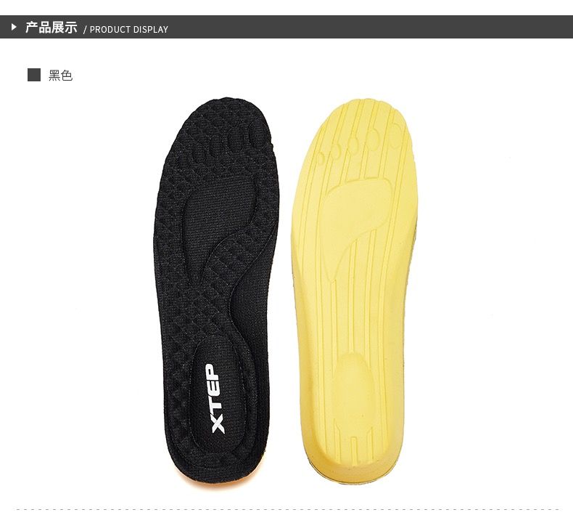Click the dashed divider line at bottom

287,509
